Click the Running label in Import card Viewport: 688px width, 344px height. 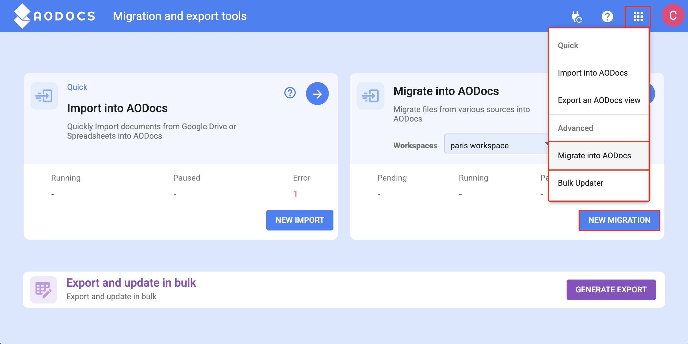tap(66, 178)
